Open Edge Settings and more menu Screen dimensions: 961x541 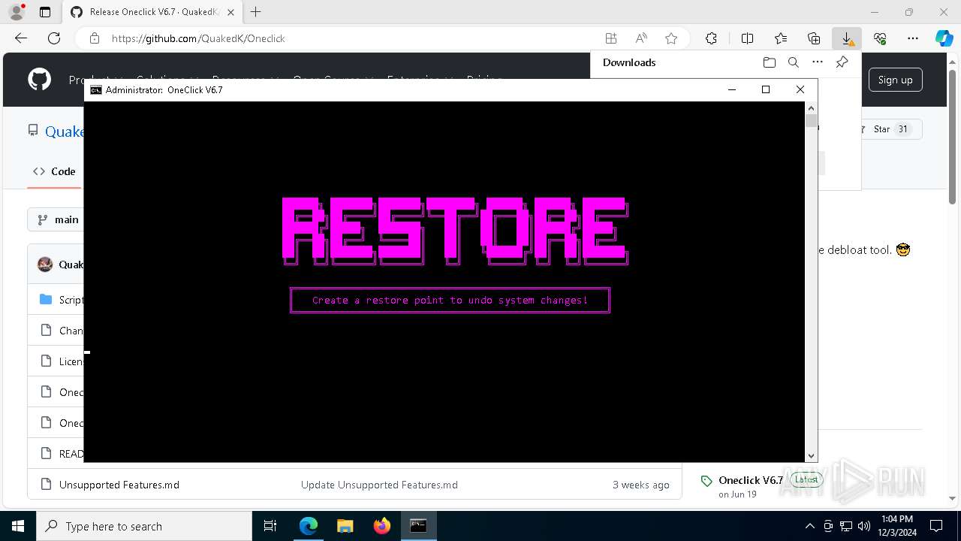point(913,38)
